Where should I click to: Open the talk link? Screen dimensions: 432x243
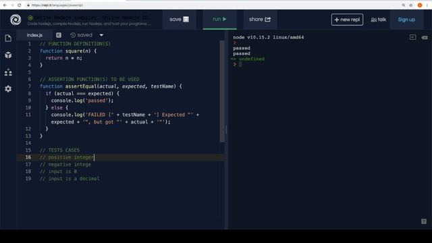point(379,20)
